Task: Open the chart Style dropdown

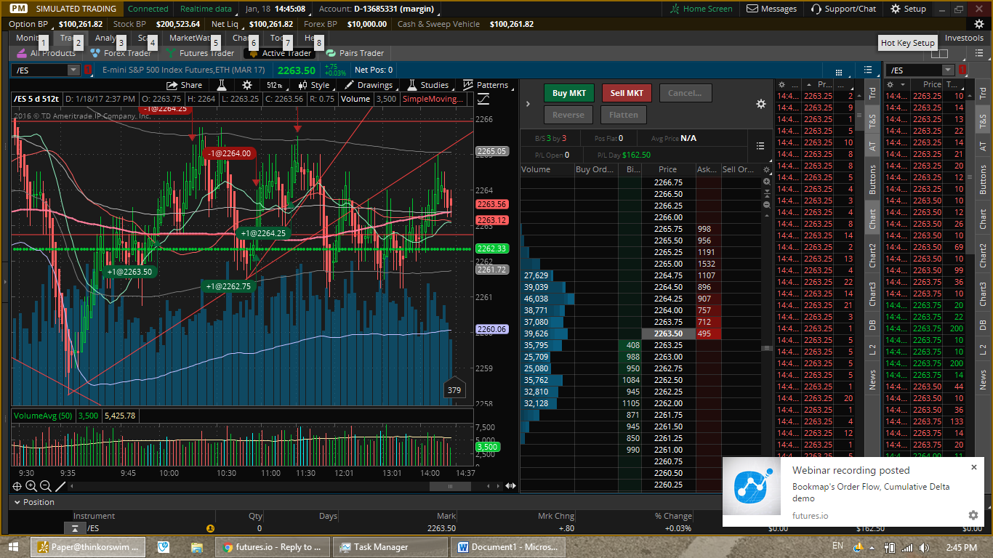Action: 314,85
